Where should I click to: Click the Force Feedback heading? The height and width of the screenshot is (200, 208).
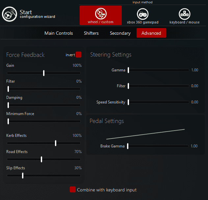25,55
